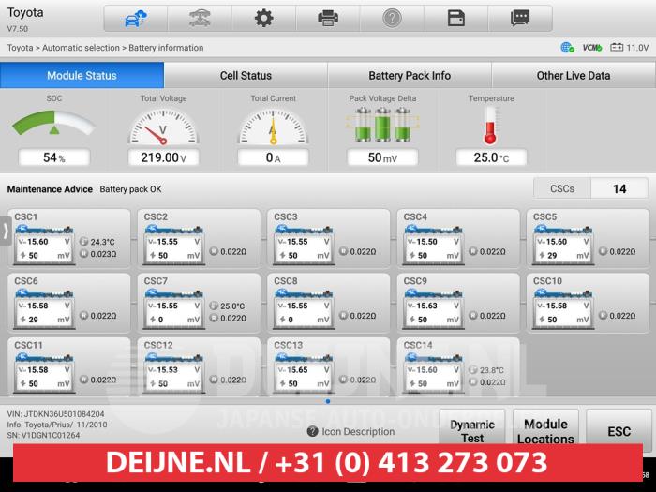Exit with the ESC button

[619, 431]
